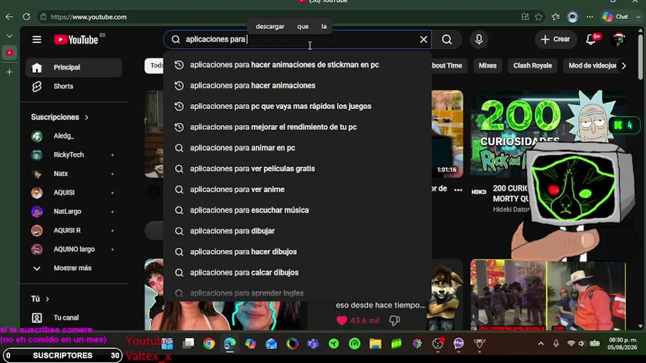Click the Crear button
Screen dimensions: 646x363
556,39
